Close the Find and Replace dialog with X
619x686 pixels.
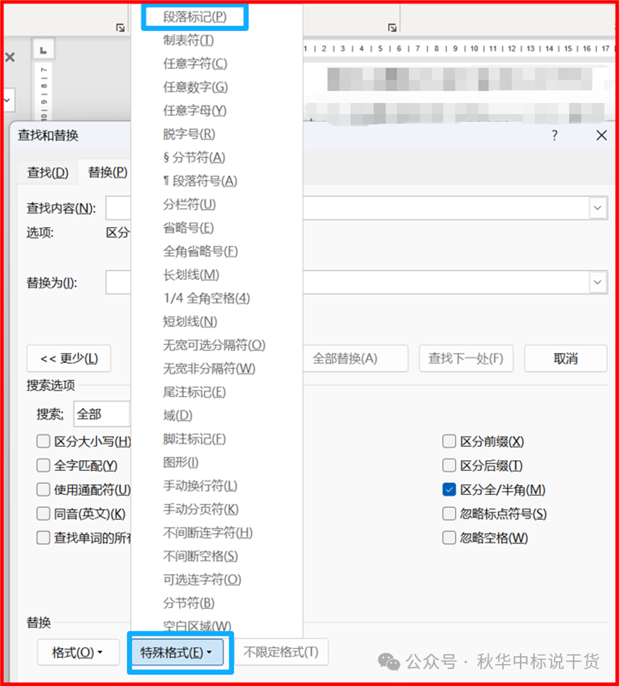[601, 136]
